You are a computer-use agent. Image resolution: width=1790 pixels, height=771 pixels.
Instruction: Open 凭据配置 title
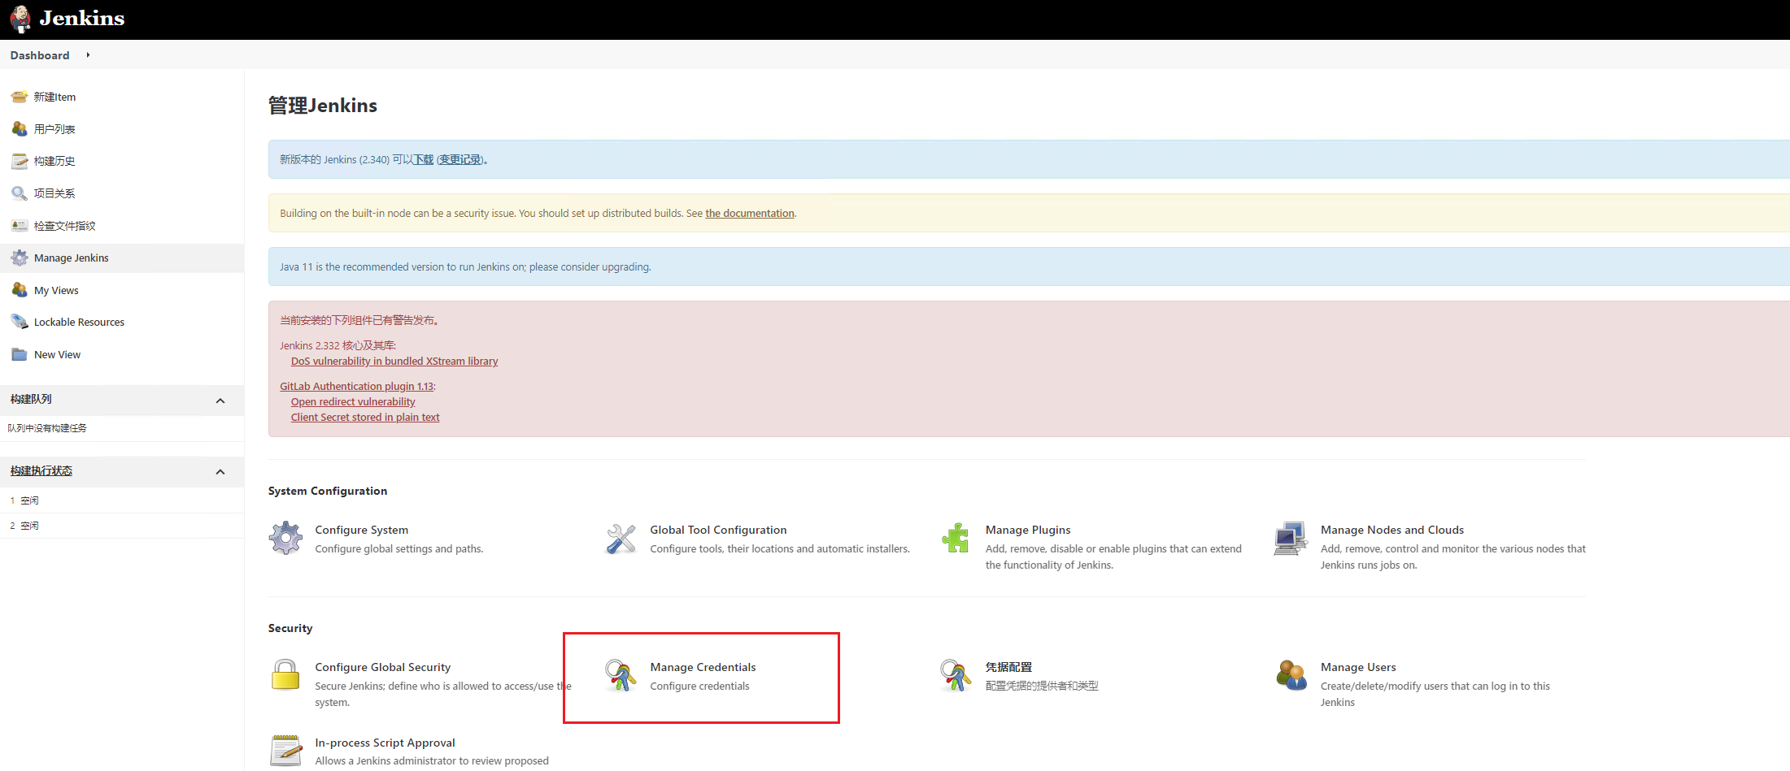[x=1008, y=667]
